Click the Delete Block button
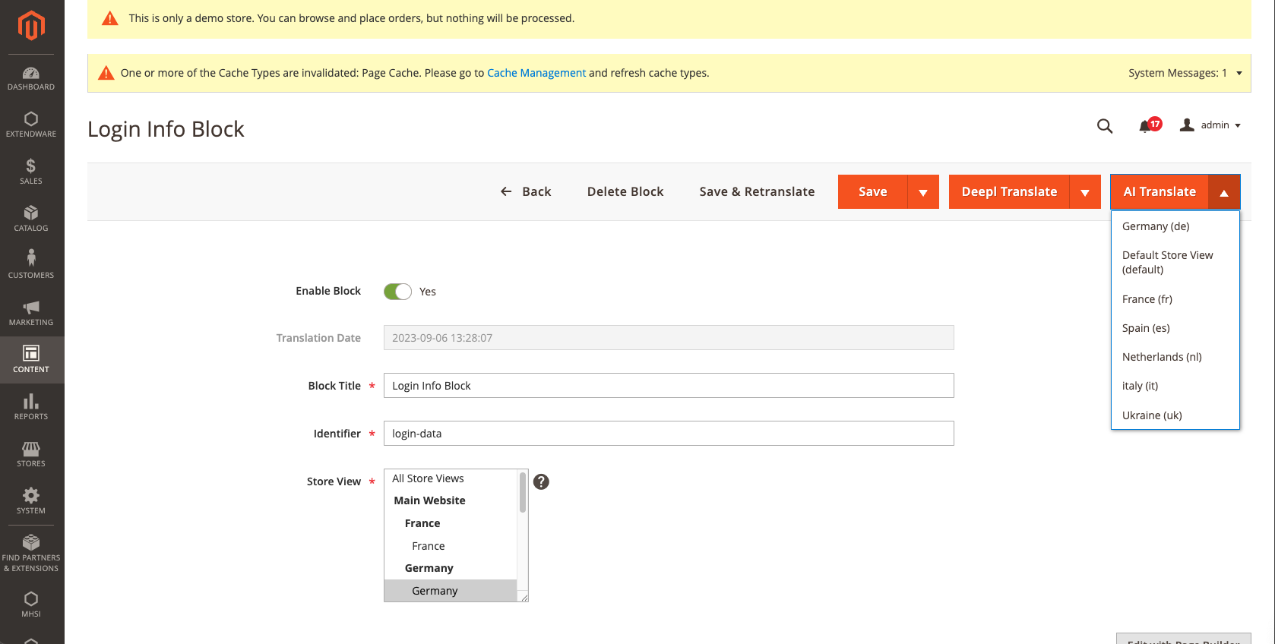This screenshot has width=1275, height=644. (625, 192)
